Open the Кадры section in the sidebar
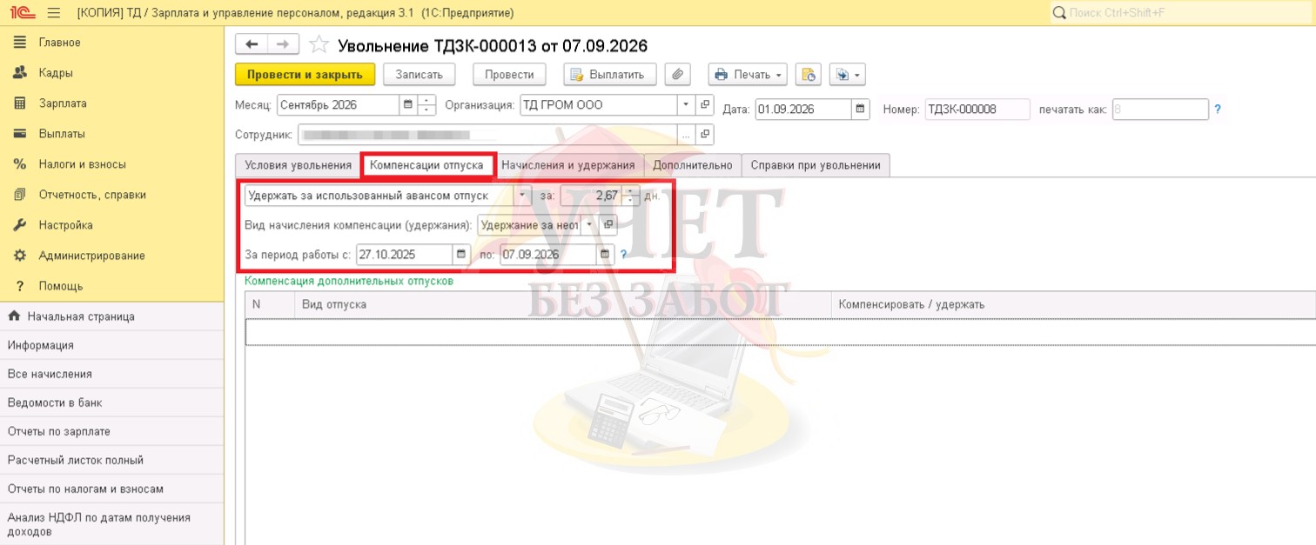1316x545 pixels. [x=56, y=73]
